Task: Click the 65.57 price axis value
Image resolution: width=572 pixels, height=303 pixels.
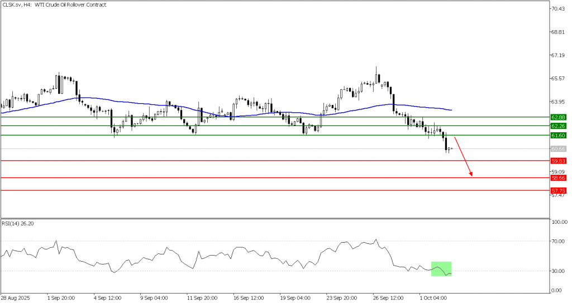Action: (x=558, y=79)
